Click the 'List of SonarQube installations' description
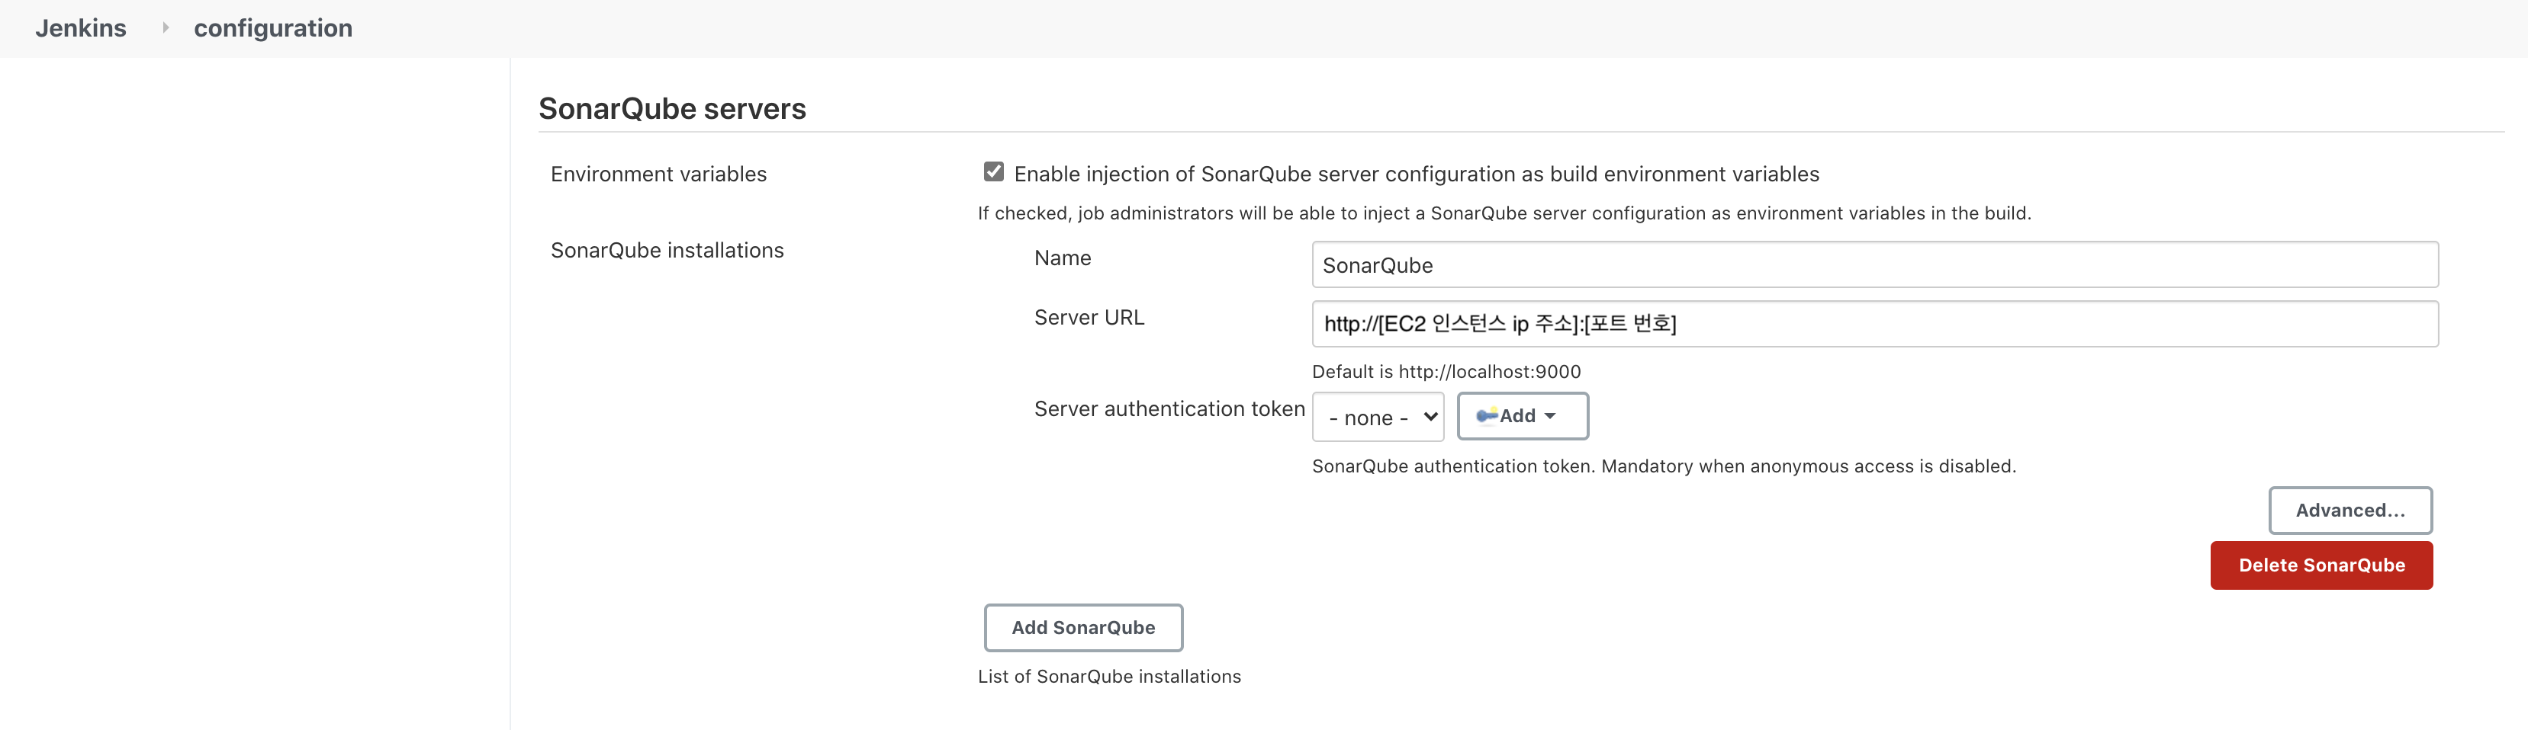This screenshot has height=730, width=2528. coord(1109,677)
